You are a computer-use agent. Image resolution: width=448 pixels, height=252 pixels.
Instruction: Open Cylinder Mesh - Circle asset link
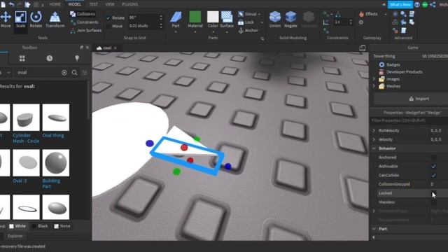[26, 139]
